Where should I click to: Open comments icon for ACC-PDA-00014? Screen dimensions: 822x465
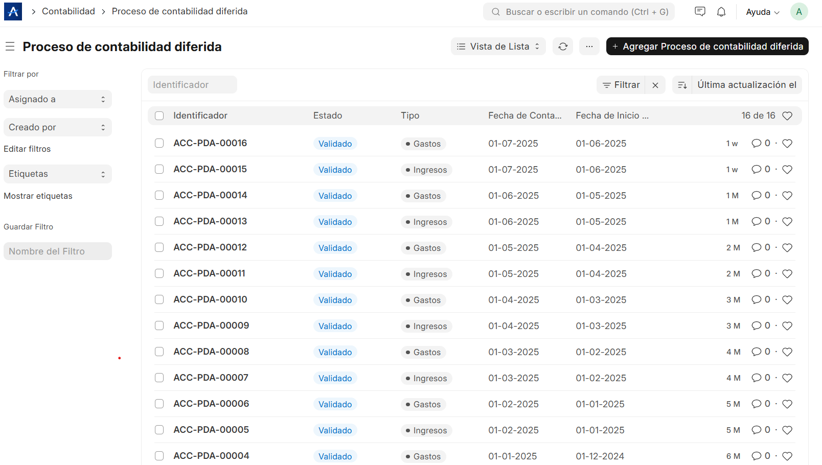(757, 195)
